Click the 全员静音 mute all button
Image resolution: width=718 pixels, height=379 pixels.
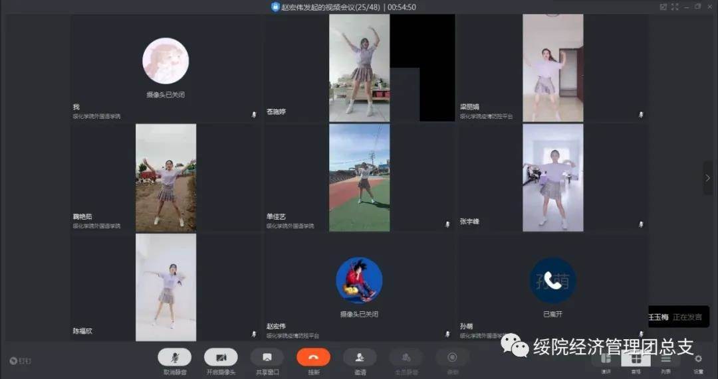coord(406,357)
